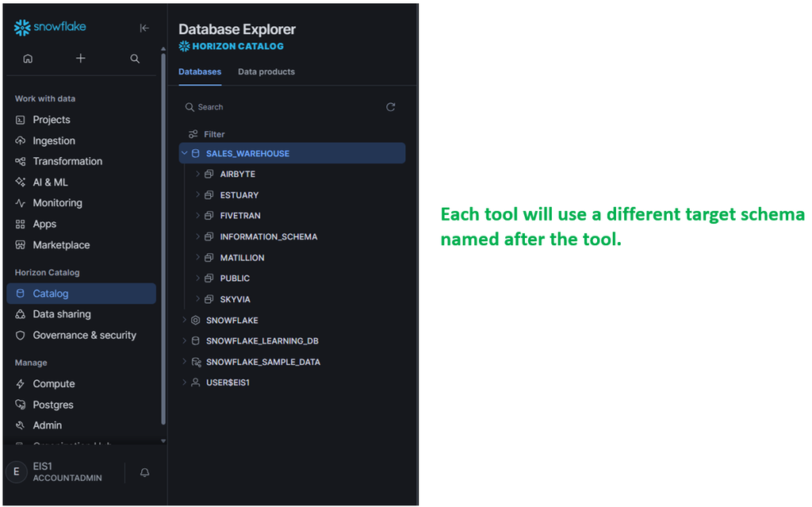Go to the Home icon

coord(28,59)
